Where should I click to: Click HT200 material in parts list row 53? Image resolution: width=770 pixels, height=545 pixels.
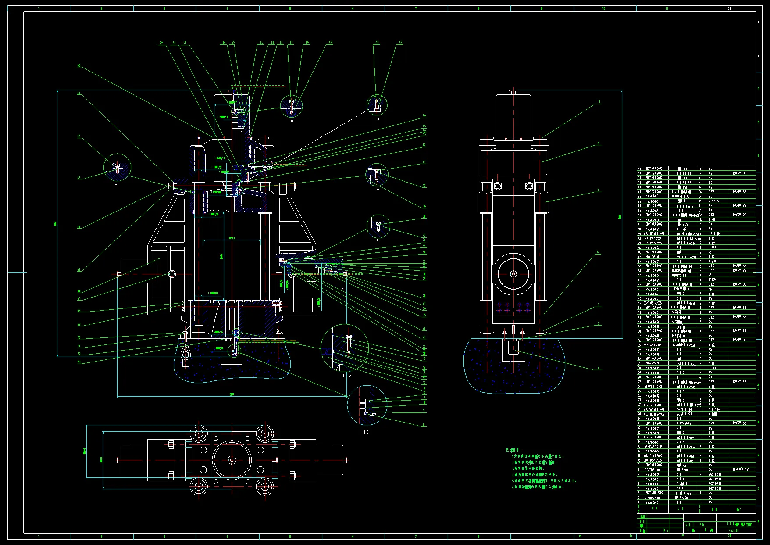pyautogui.click(x=712, y=262)
